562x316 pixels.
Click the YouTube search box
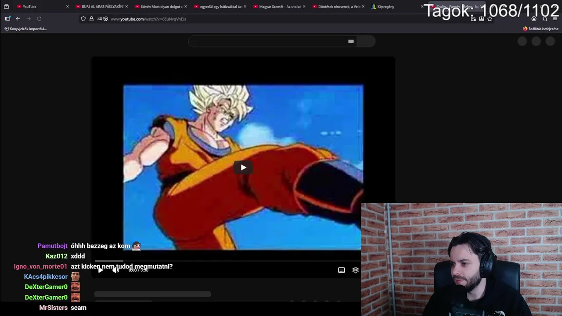(x=272, y=41)
